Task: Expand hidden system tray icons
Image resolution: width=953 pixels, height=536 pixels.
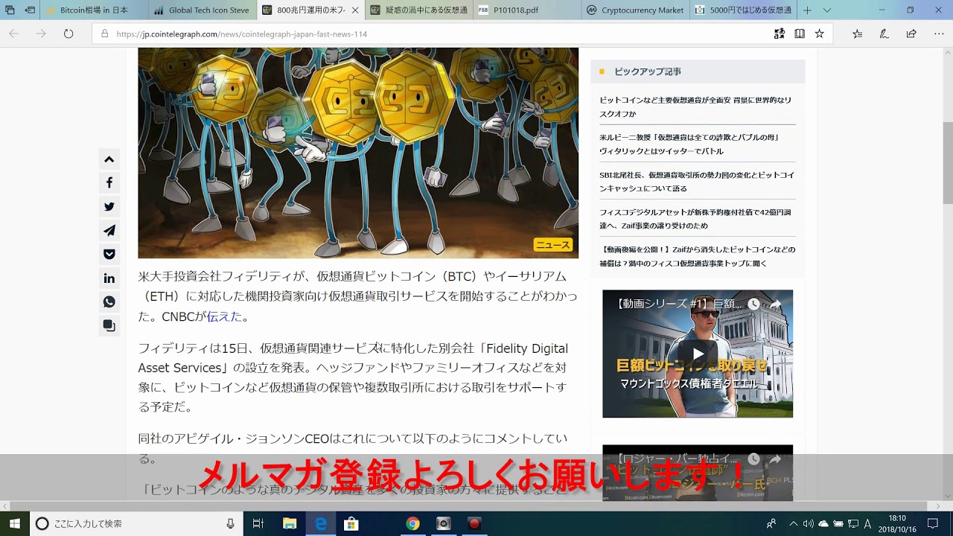Action: tap(793, 523)
